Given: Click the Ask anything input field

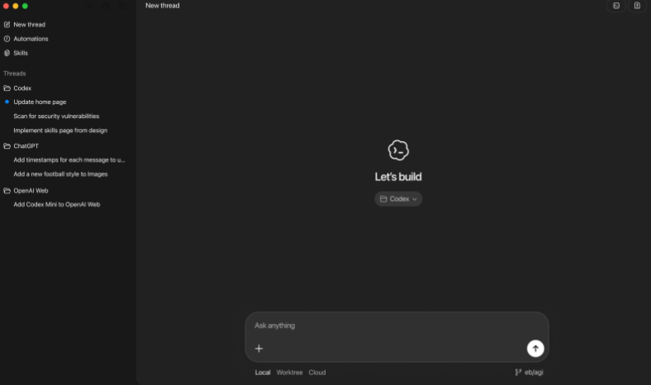Looking at the screenshot, I should point(388,326).
